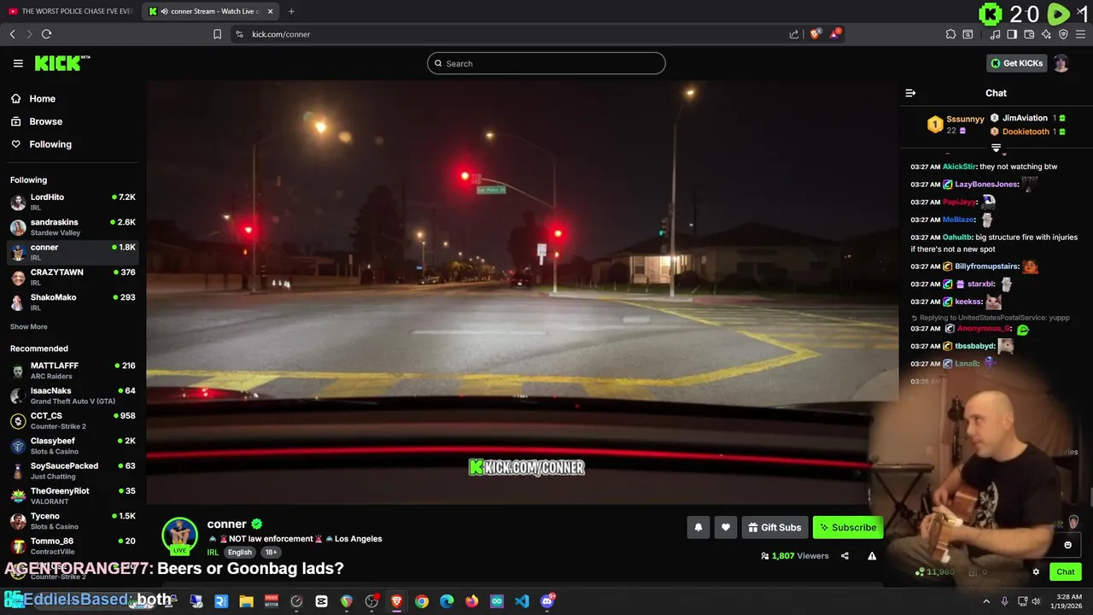Toggle the browser sidebar panel
Screen dimensions: 1093x615
(1012, 34)
